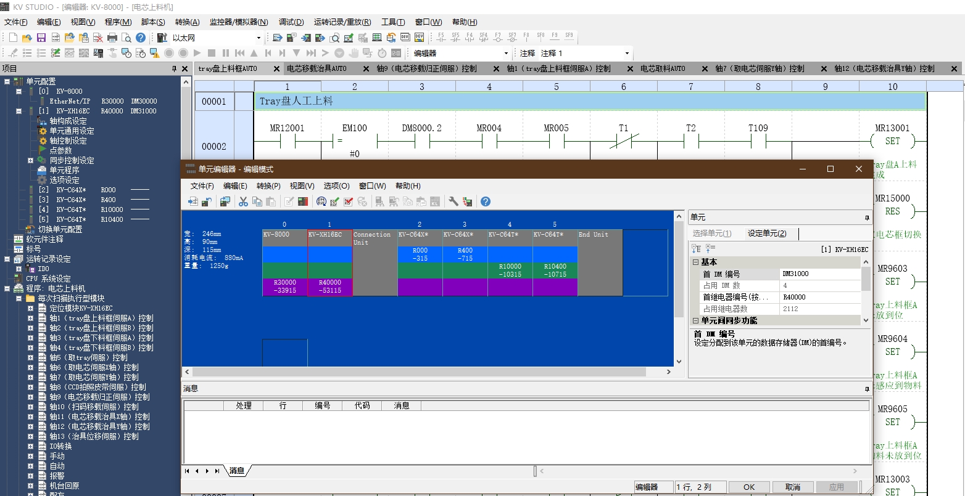Collapse the 单元配置 tree node
Image resolution: width=965 pixels, height=496 pixels.
point(7,81)
